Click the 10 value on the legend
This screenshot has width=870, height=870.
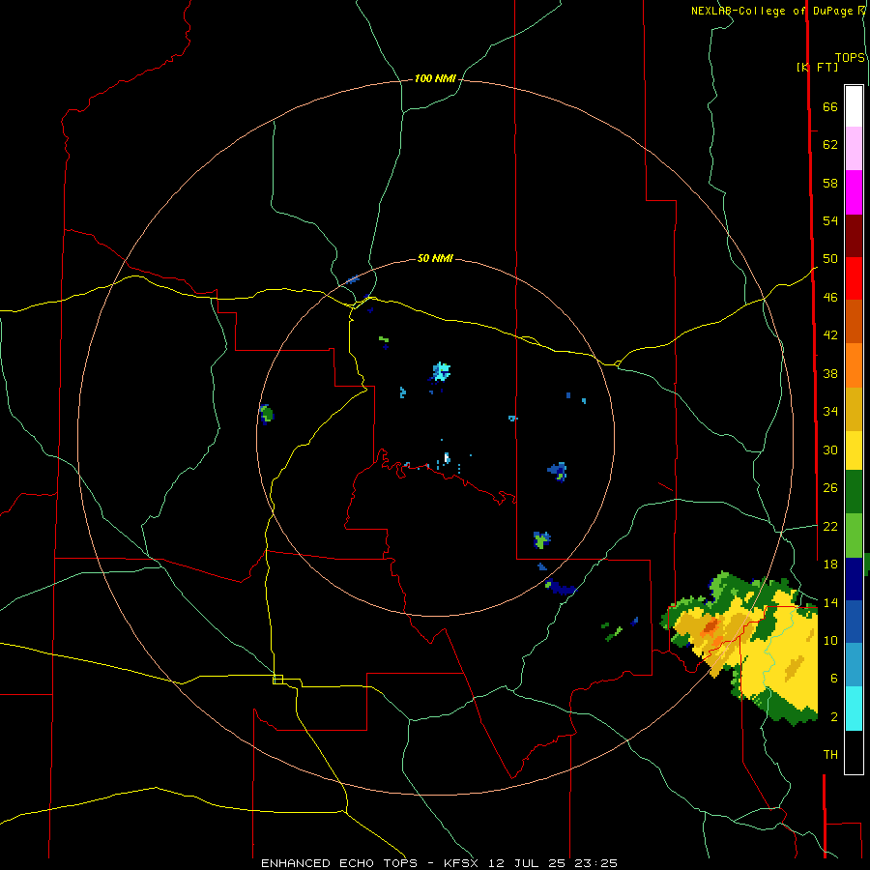[830, 640]
